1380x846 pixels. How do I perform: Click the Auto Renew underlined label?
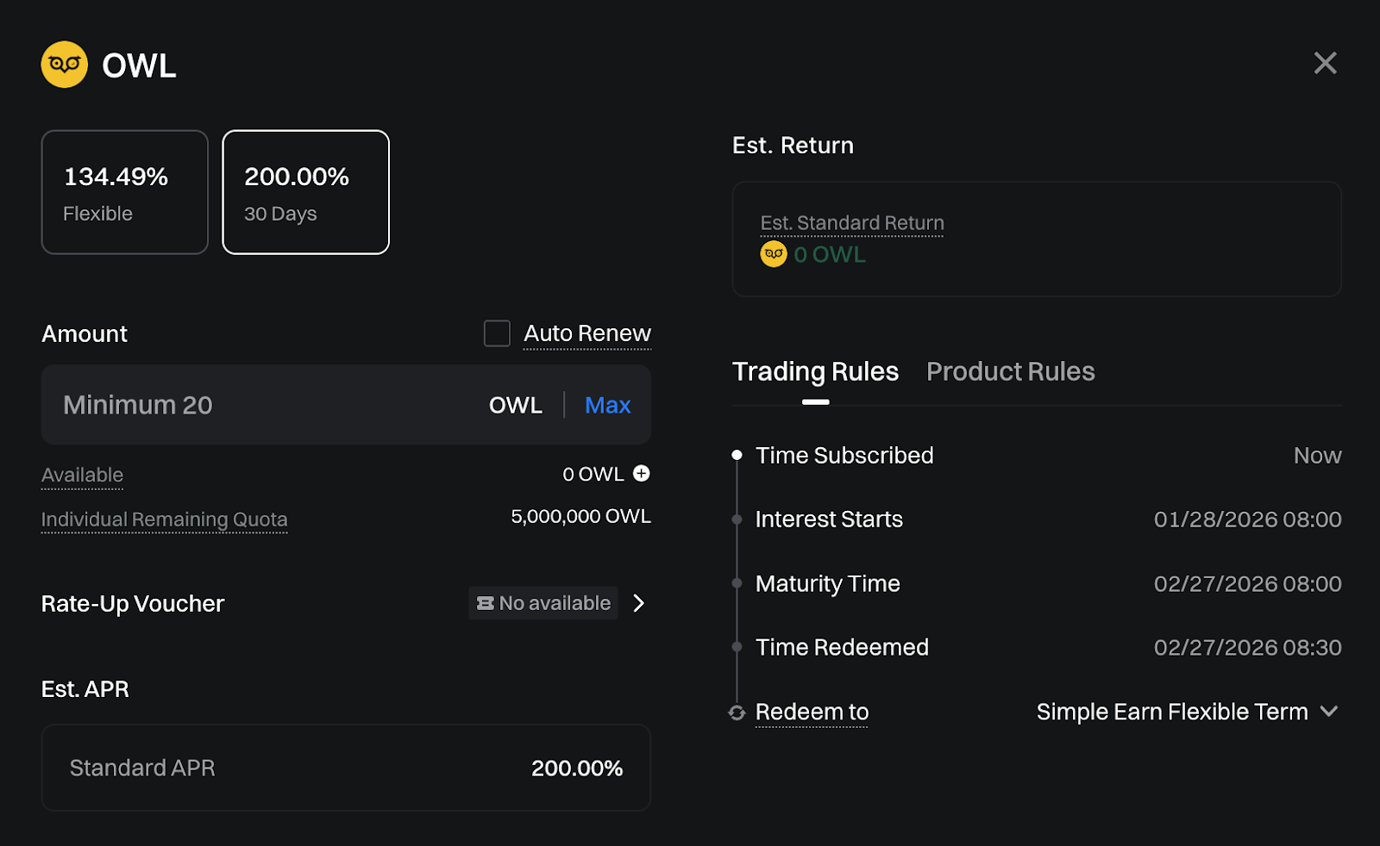586,333
